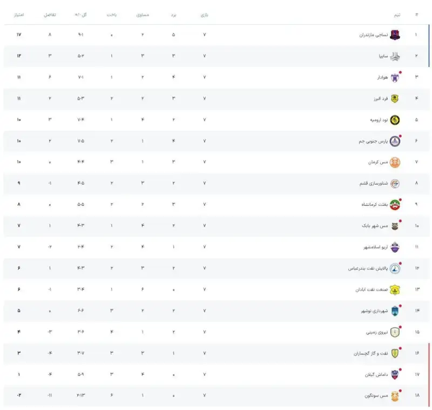Click the Mes Sungun team logo
This screenshot has width=432, height=410.
(x=395, y=396)
